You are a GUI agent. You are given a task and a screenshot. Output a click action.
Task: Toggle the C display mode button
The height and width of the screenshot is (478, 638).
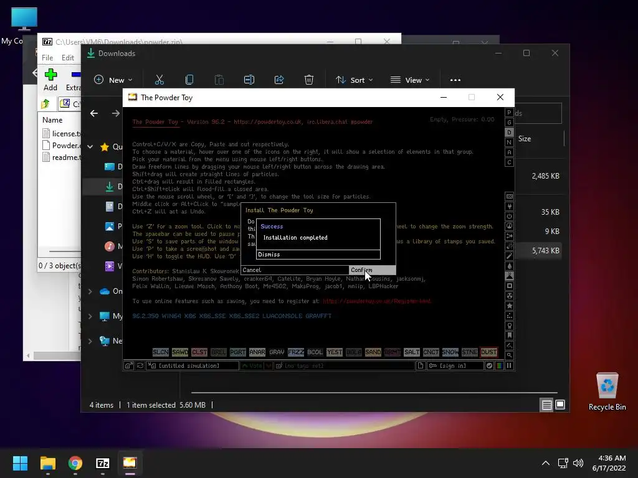[x=509, y=162]
